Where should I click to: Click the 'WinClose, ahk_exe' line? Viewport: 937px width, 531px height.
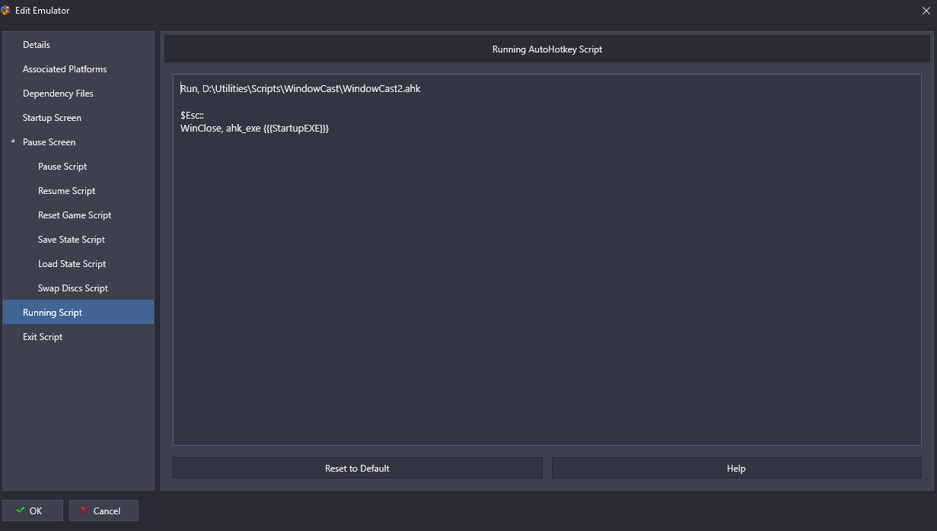point(254,129)
